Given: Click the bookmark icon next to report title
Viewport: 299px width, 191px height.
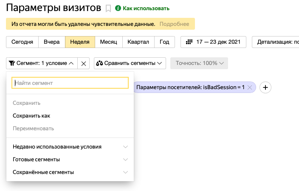Looking at the screenshot, I should tap(108, 8).
